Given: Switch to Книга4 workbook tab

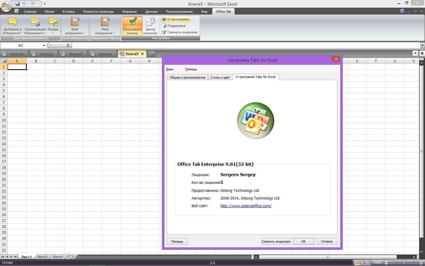Looking at the screenshot, I should pyautogui.click(x=103, y=54).
